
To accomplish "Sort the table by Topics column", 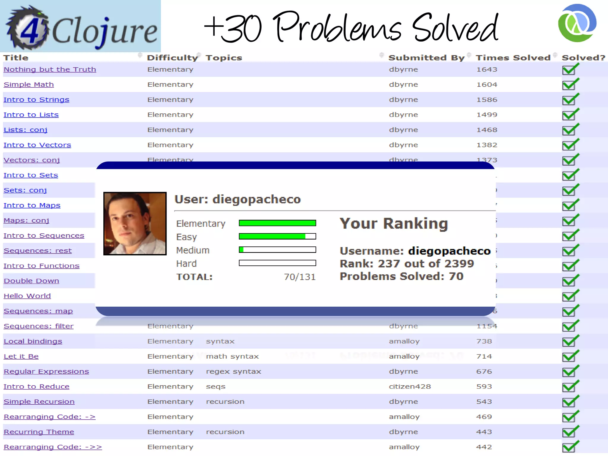I will (224, 58).
